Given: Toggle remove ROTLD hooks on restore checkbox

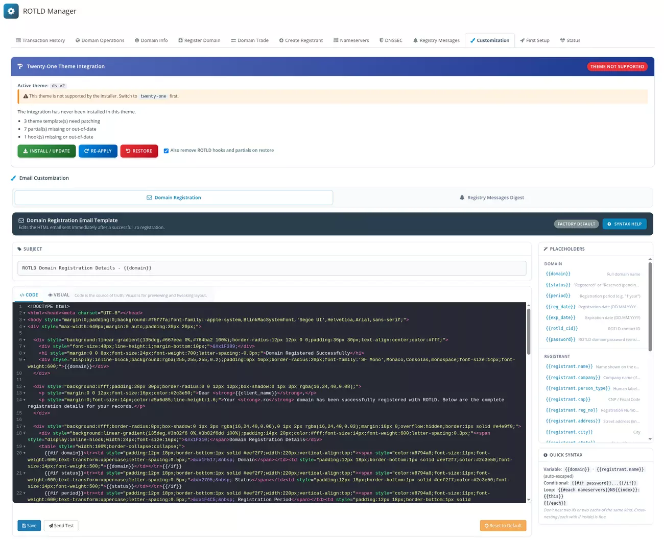Looking at the screenshot, I should coord(166,151).
